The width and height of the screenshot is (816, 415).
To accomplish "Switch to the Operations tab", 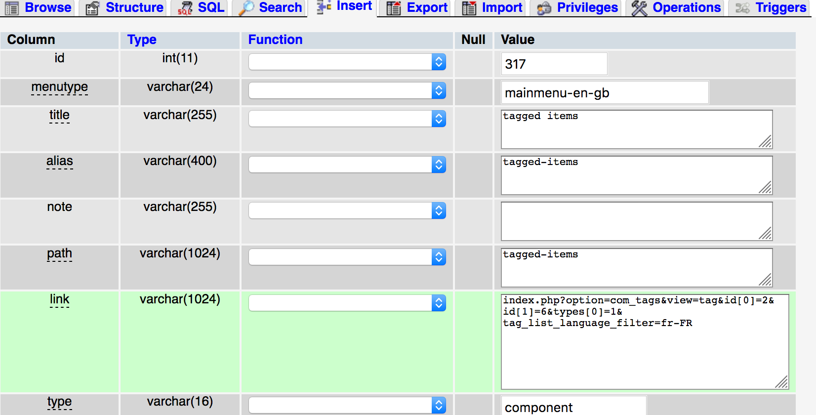I will [x=687, y=7].
